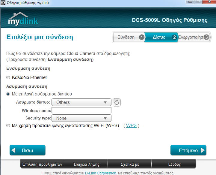The width and height of the screenshot is (216, 175).
Task: Click the DCS-5009L Οδηγός Ρύθμισης header text
Action: [170, 20]
